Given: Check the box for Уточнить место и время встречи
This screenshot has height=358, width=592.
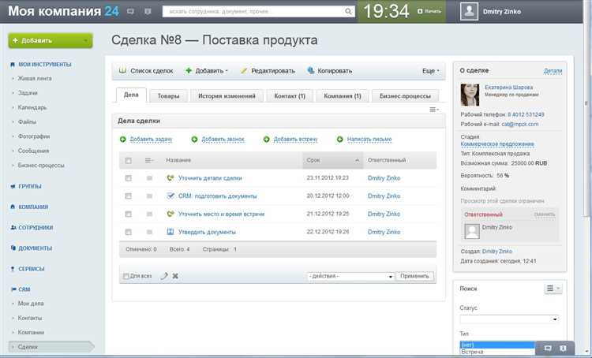Looking at the screenshot, I should point(129,214).
